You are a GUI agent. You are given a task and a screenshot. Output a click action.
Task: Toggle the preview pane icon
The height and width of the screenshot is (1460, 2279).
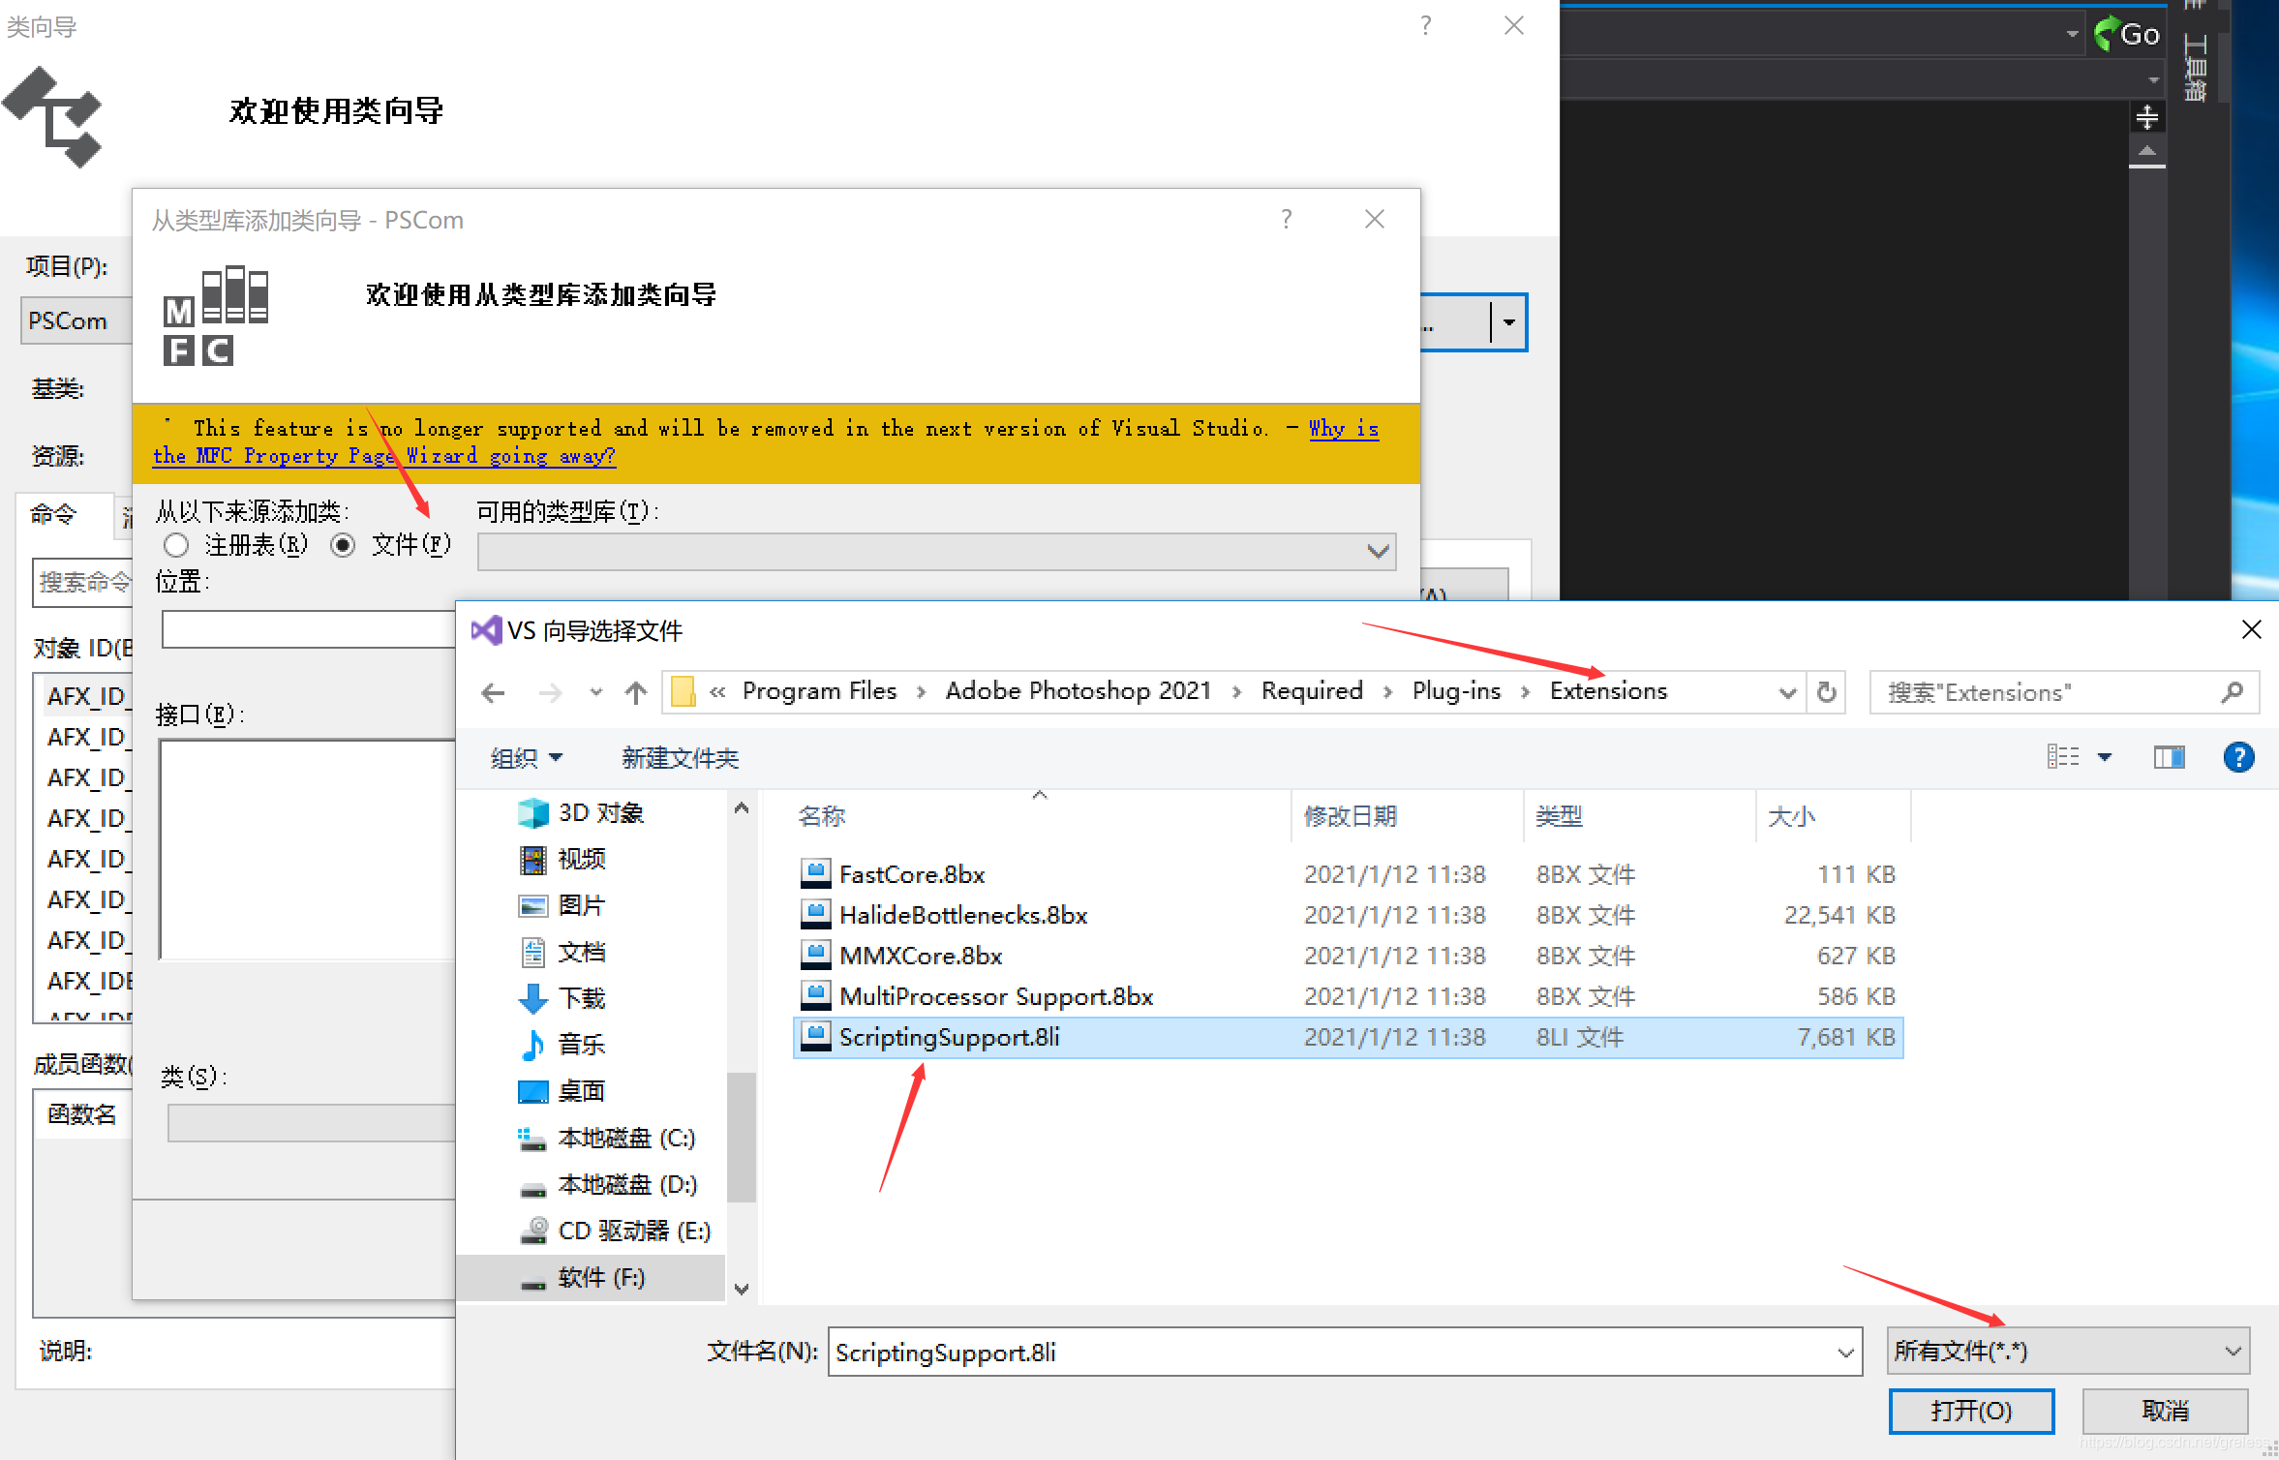pos(2169,757)
